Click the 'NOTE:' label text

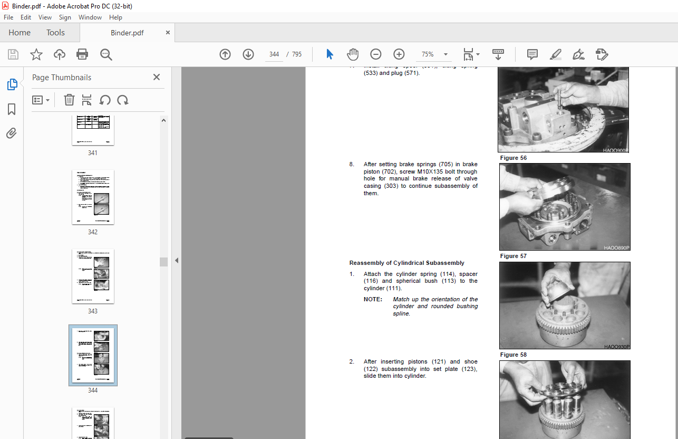click(x=373, y=299)
